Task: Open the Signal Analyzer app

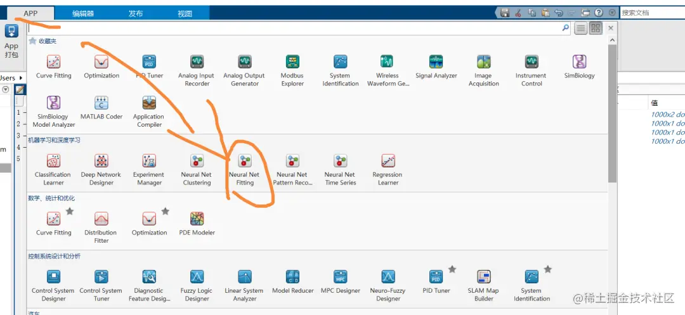Action: point(436,67)
